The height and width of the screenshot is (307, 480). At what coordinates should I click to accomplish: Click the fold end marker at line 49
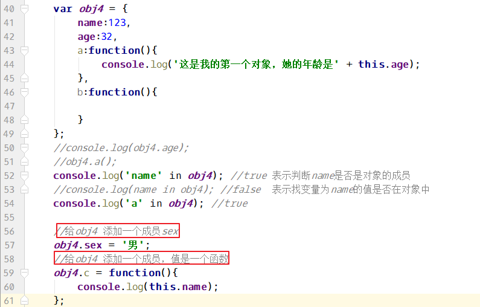25,134
